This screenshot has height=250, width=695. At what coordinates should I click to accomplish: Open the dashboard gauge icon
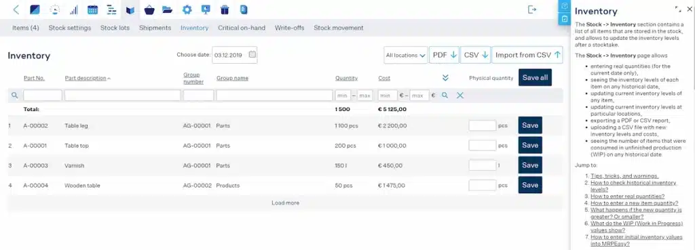pos(54,9)
